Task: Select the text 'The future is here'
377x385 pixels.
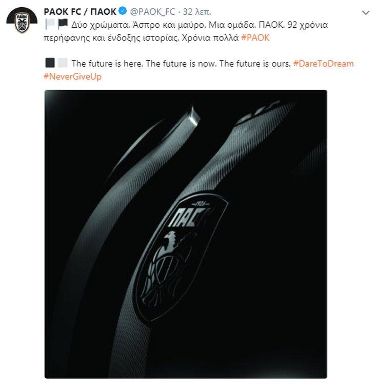Action: pos(107,64)
